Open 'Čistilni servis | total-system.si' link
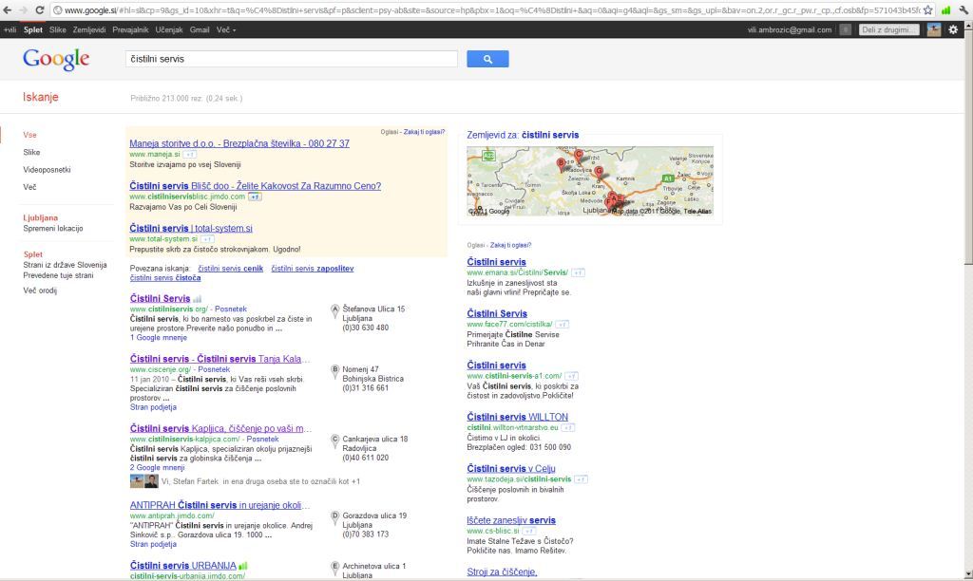 click(191, 228)
